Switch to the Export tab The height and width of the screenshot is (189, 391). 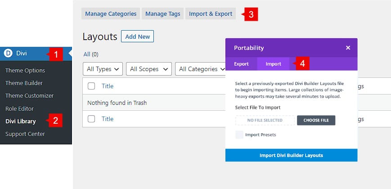(x=241, y=64)
